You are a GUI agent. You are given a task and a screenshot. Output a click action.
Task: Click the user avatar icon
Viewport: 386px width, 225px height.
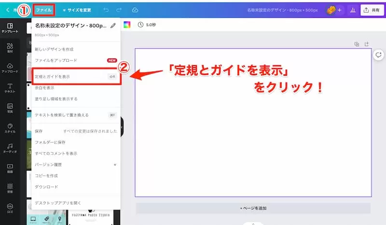(x=331, y=10)
